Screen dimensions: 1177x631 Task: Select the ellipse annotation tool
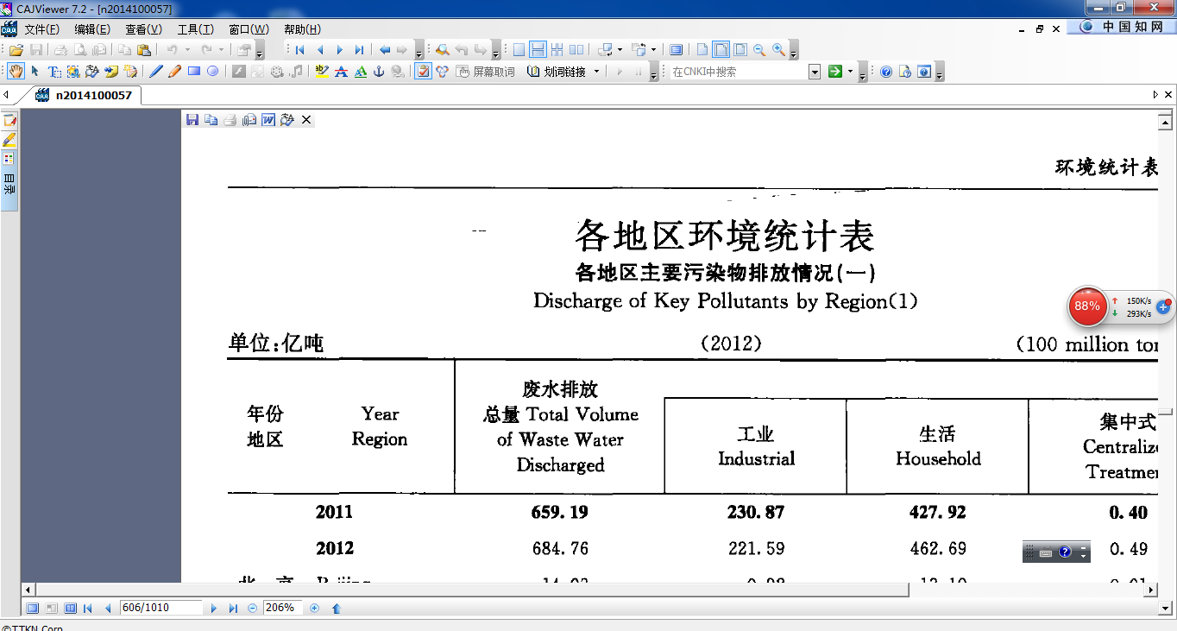point(212,72)
